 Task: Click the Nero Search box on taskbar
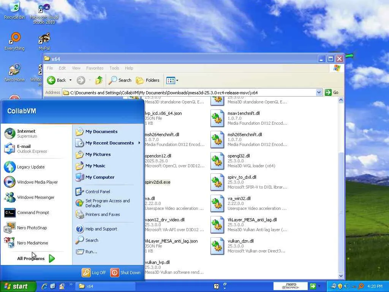[x=291, y=286]
